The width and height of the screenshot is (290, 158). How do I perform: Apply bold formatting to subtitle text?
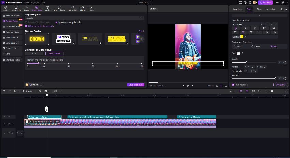pyautogui.click(x=236, y=28)
